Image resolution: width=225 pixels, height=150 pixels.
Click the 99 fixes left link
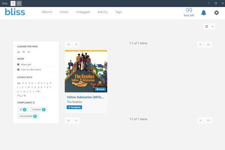coord(189,12)
